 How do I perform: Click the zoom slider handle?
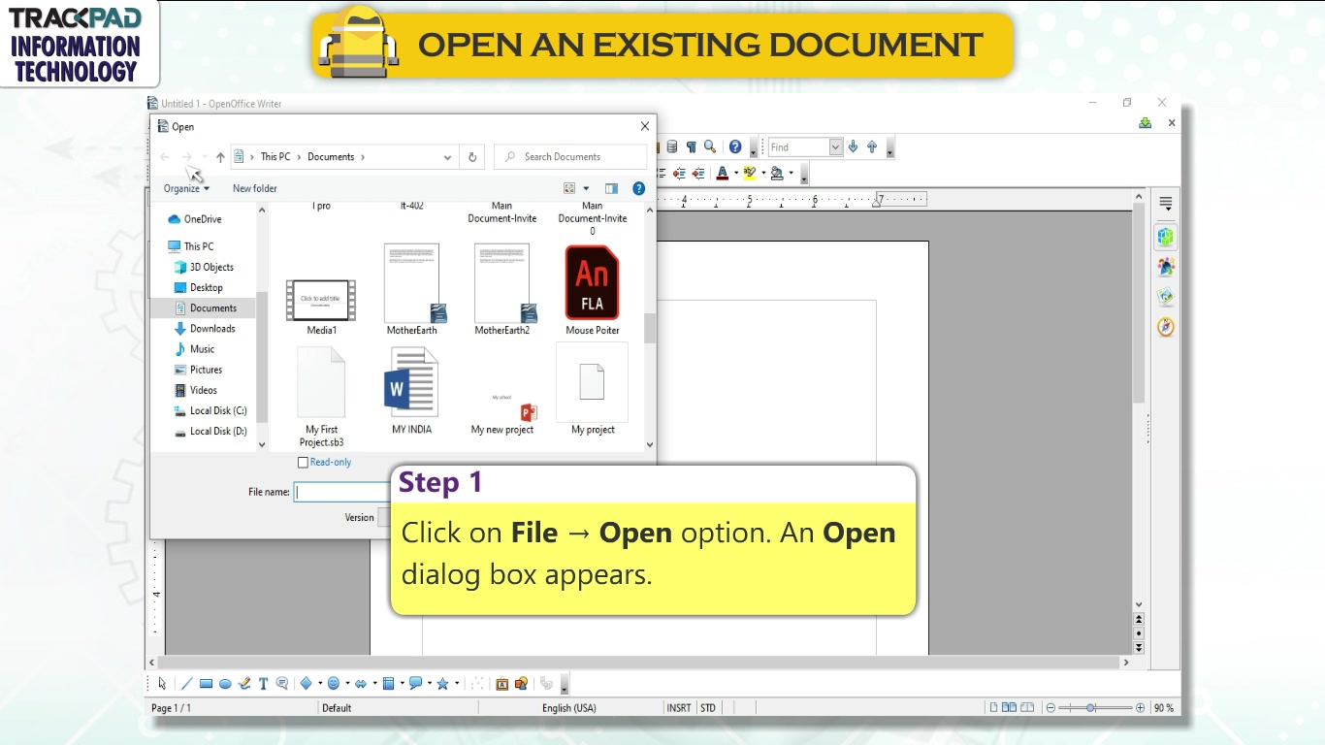pos(1091,708)
